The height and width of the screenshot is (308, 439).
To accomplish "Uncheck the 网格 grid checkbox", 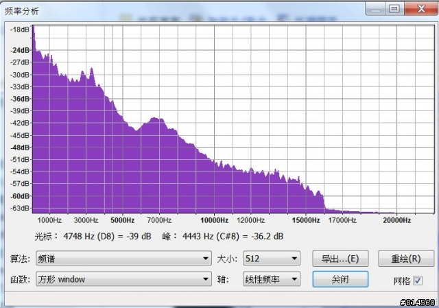I will (x=418, y=281).
